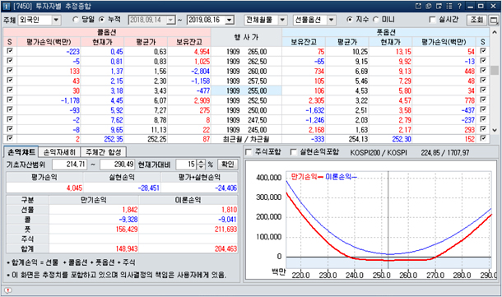
Task: Click the linked-screen window icon in title bar
Action: [439, 6]
